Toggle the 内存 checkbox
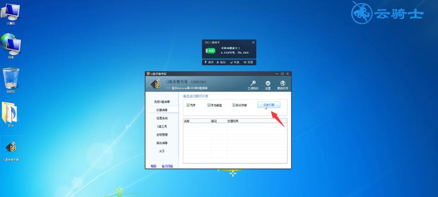 [x=188, y=105]
